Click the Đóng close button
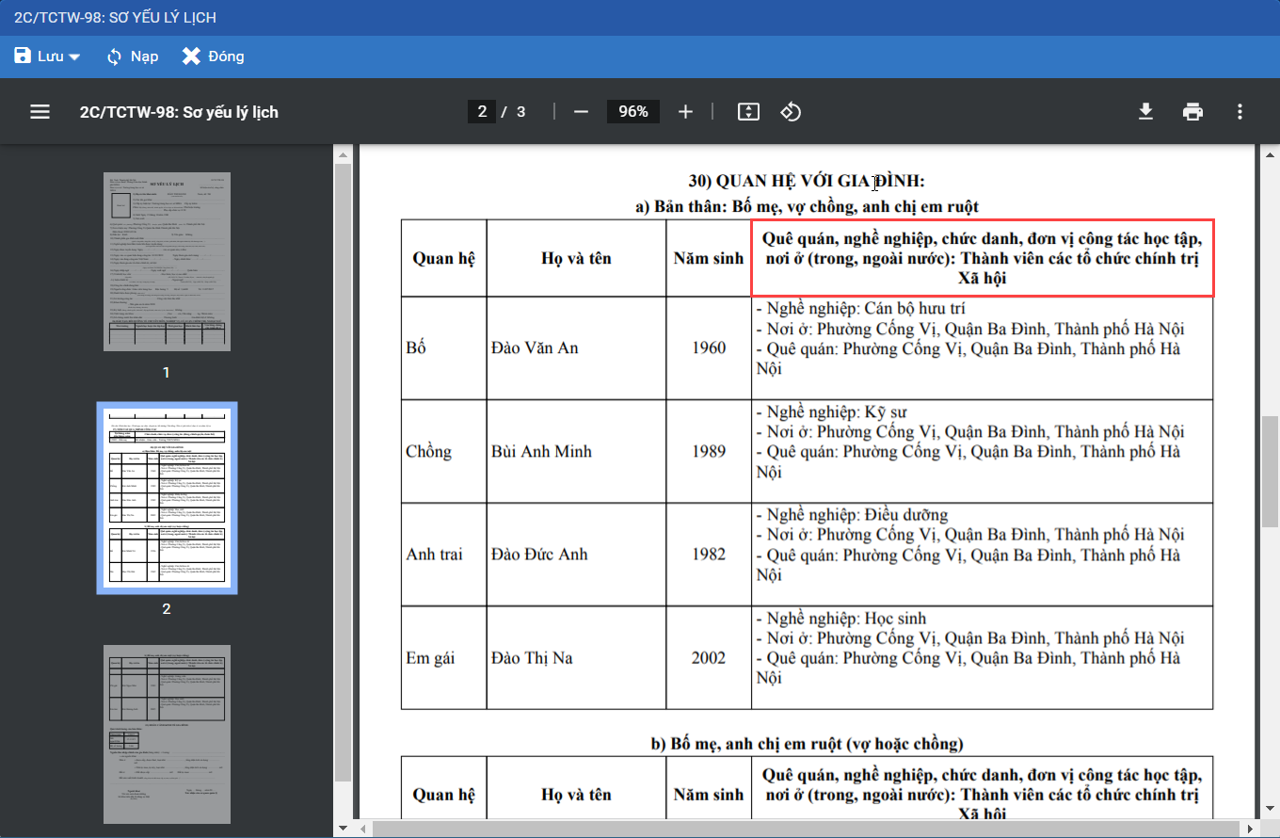Image resolution: width=1280 pixels, height=838 pixels. 214,56
